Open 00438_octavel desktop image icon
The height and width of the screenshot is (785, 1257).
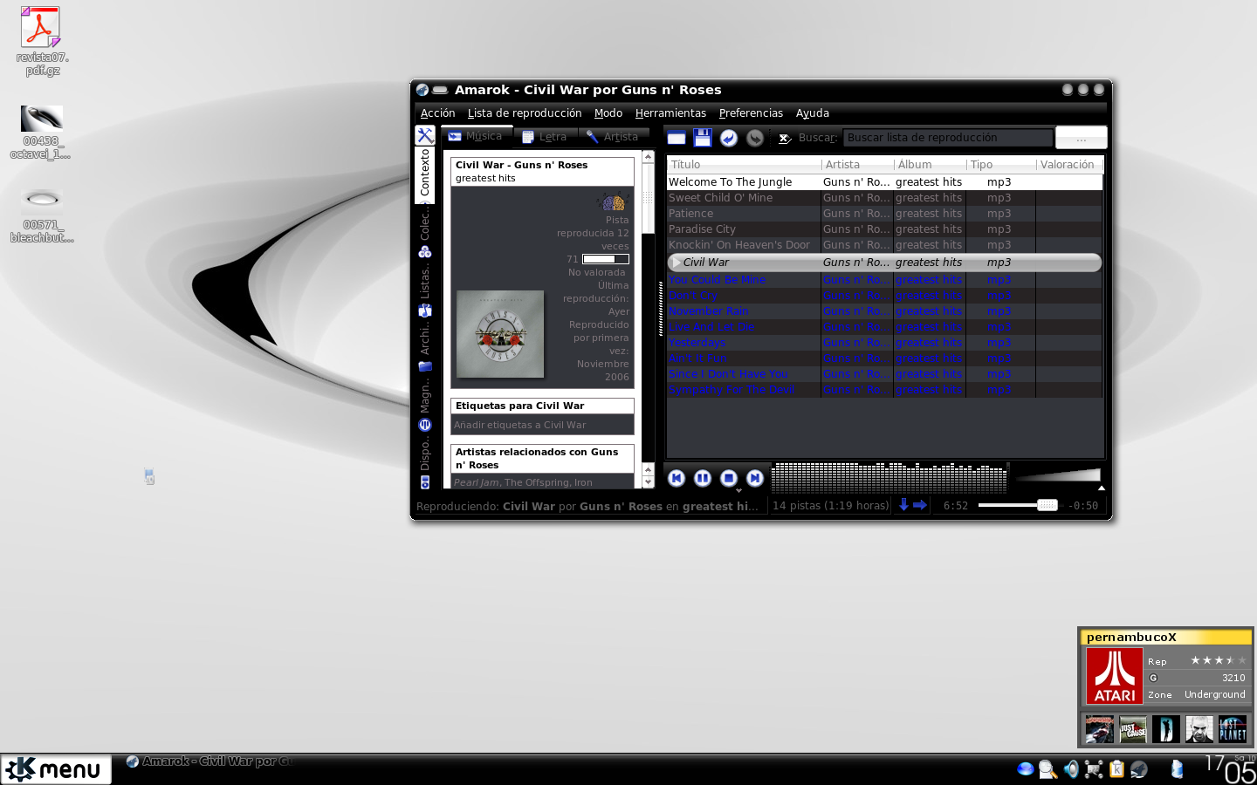pos(41,133)
